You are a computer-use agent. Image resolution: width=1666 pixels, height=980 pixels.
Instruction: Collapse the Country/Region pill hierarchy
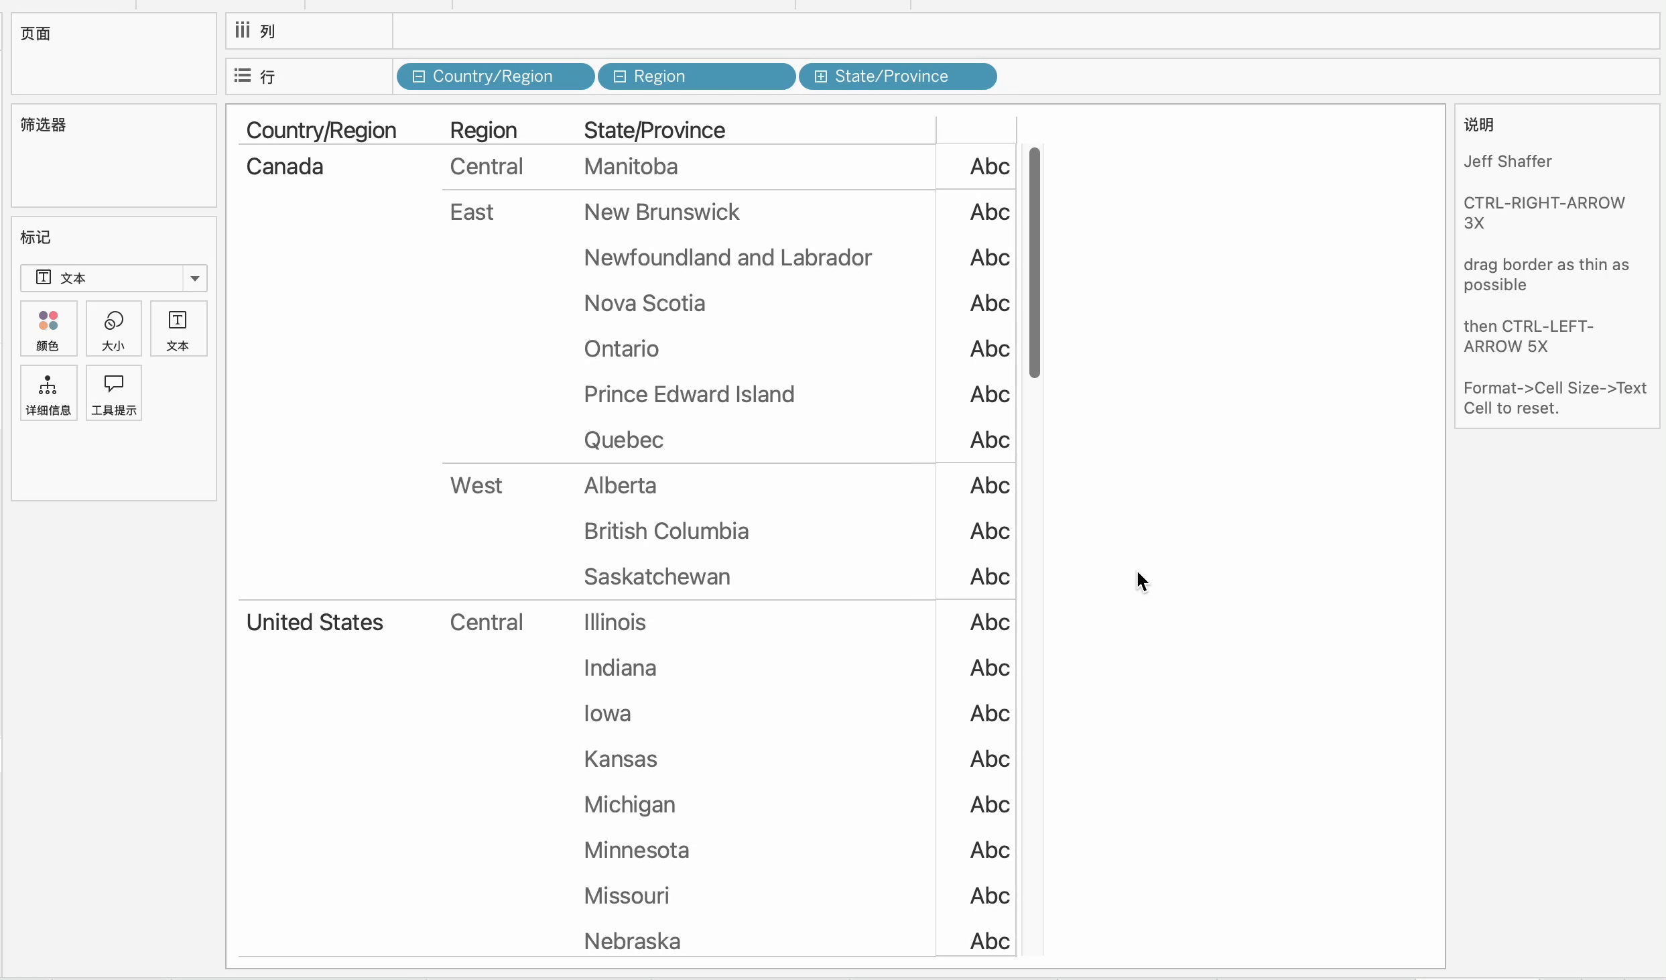point(419,76)
